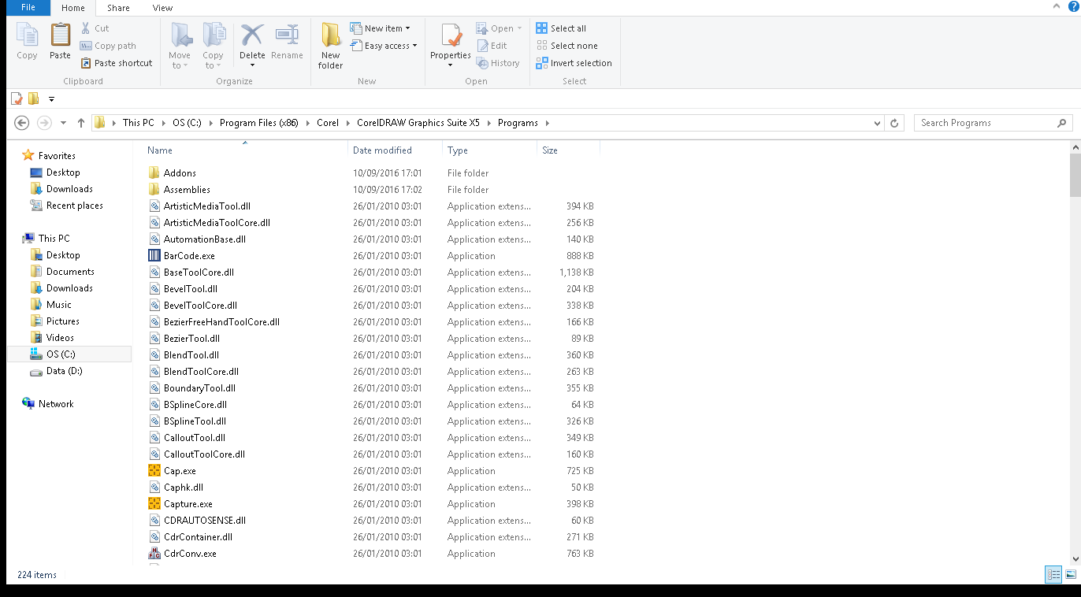
Task: Create a New folder from ribbon
Action: click(331, 46)
